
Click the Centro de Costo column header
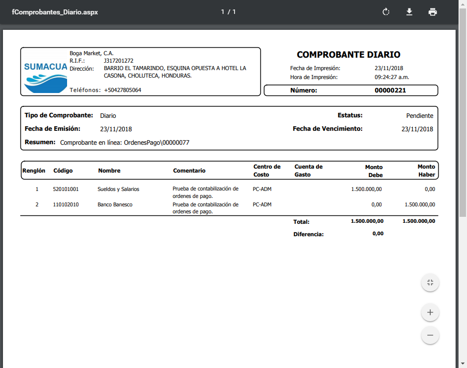[x=267, y=171]
